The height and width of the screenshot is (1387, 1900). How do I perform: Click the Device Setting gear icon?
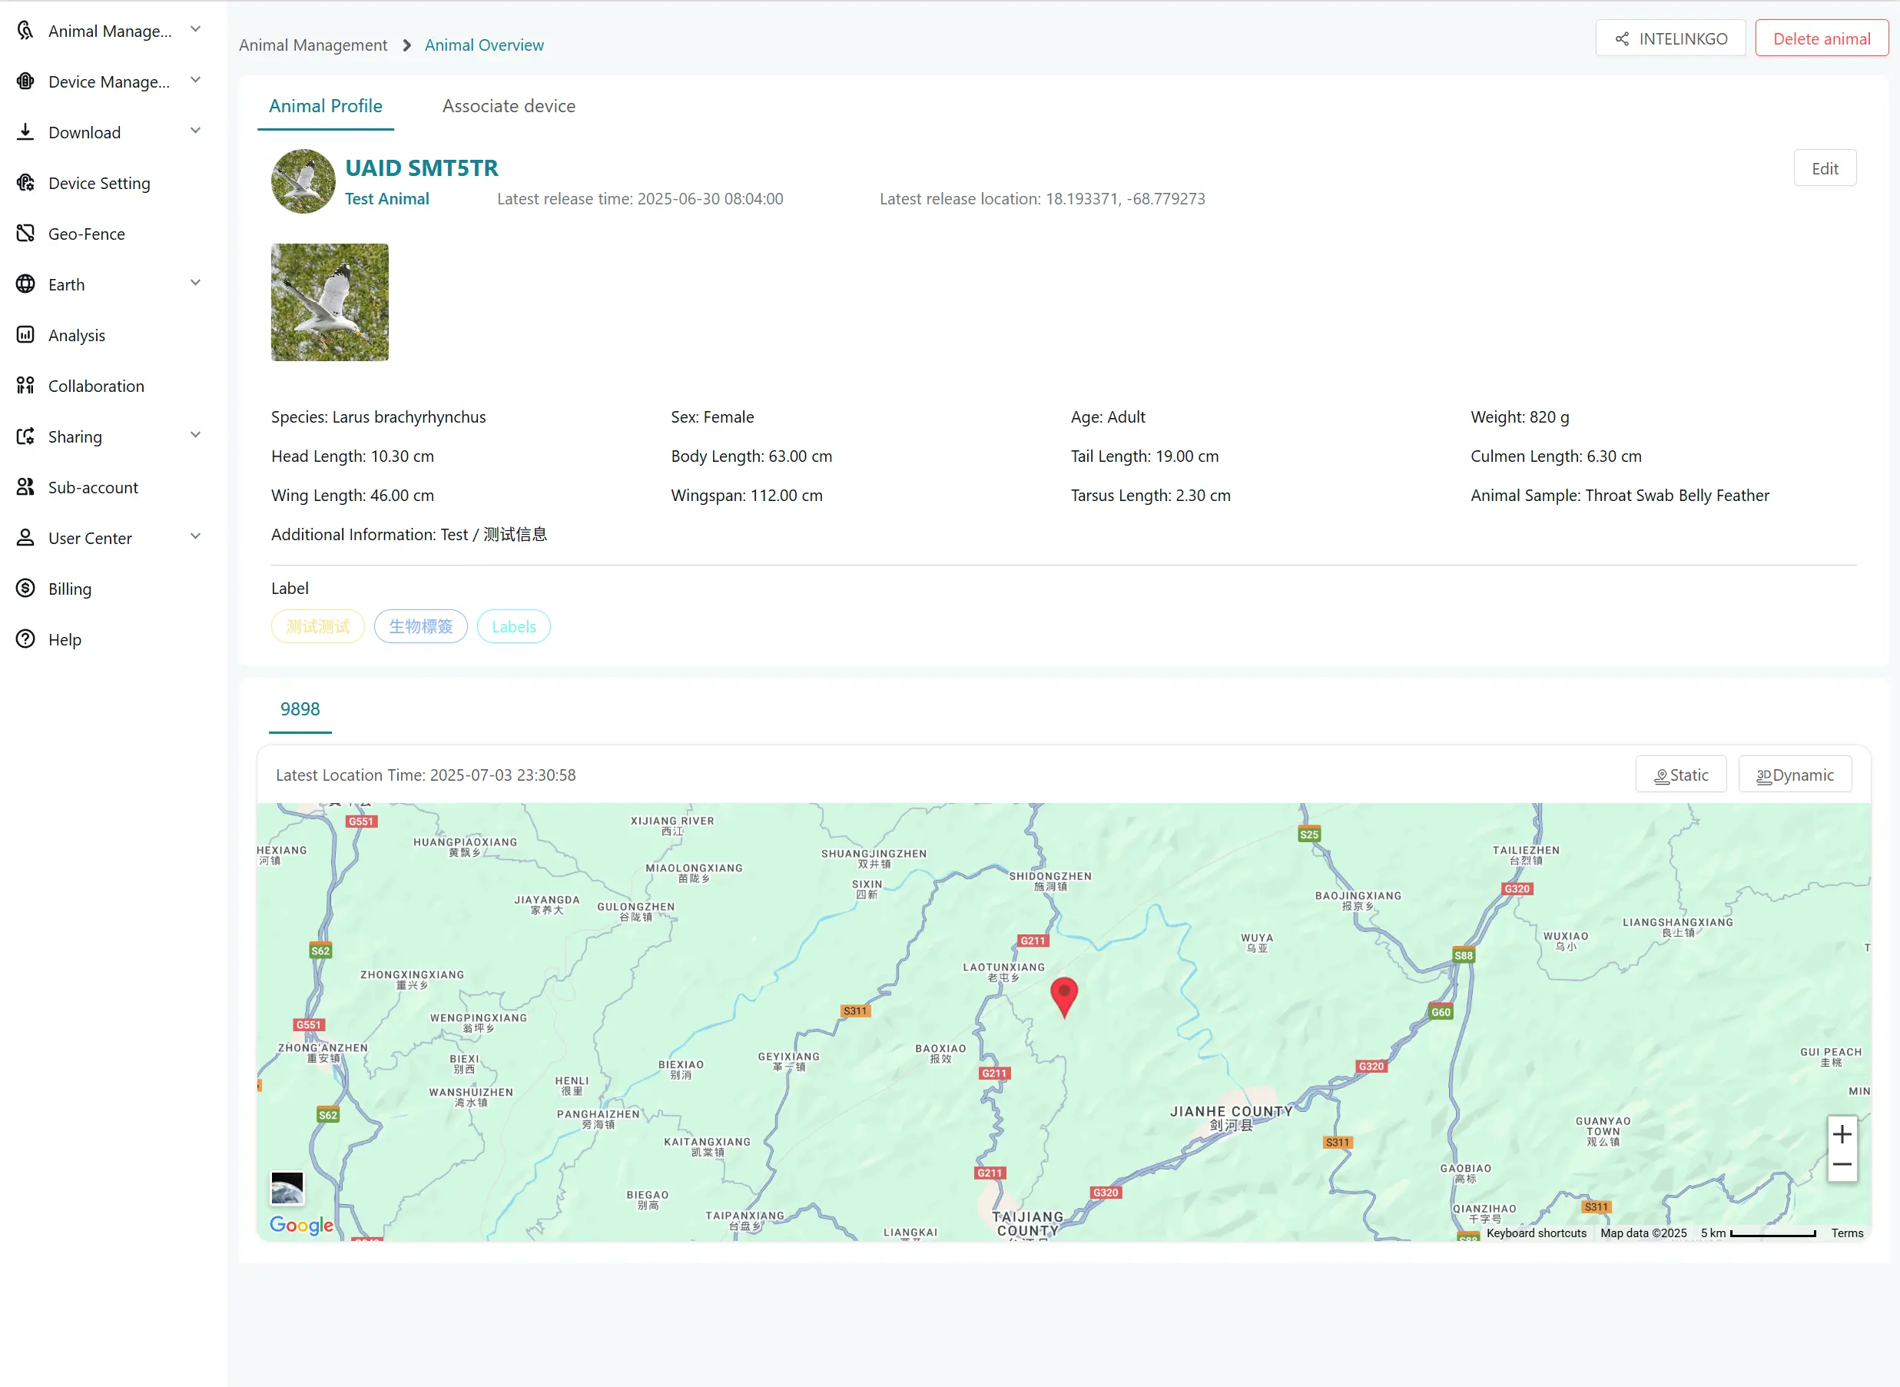coord(25,183)
